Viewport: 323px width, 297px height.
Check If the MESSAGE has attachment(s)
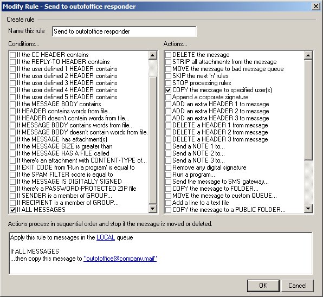click(13, 139)
